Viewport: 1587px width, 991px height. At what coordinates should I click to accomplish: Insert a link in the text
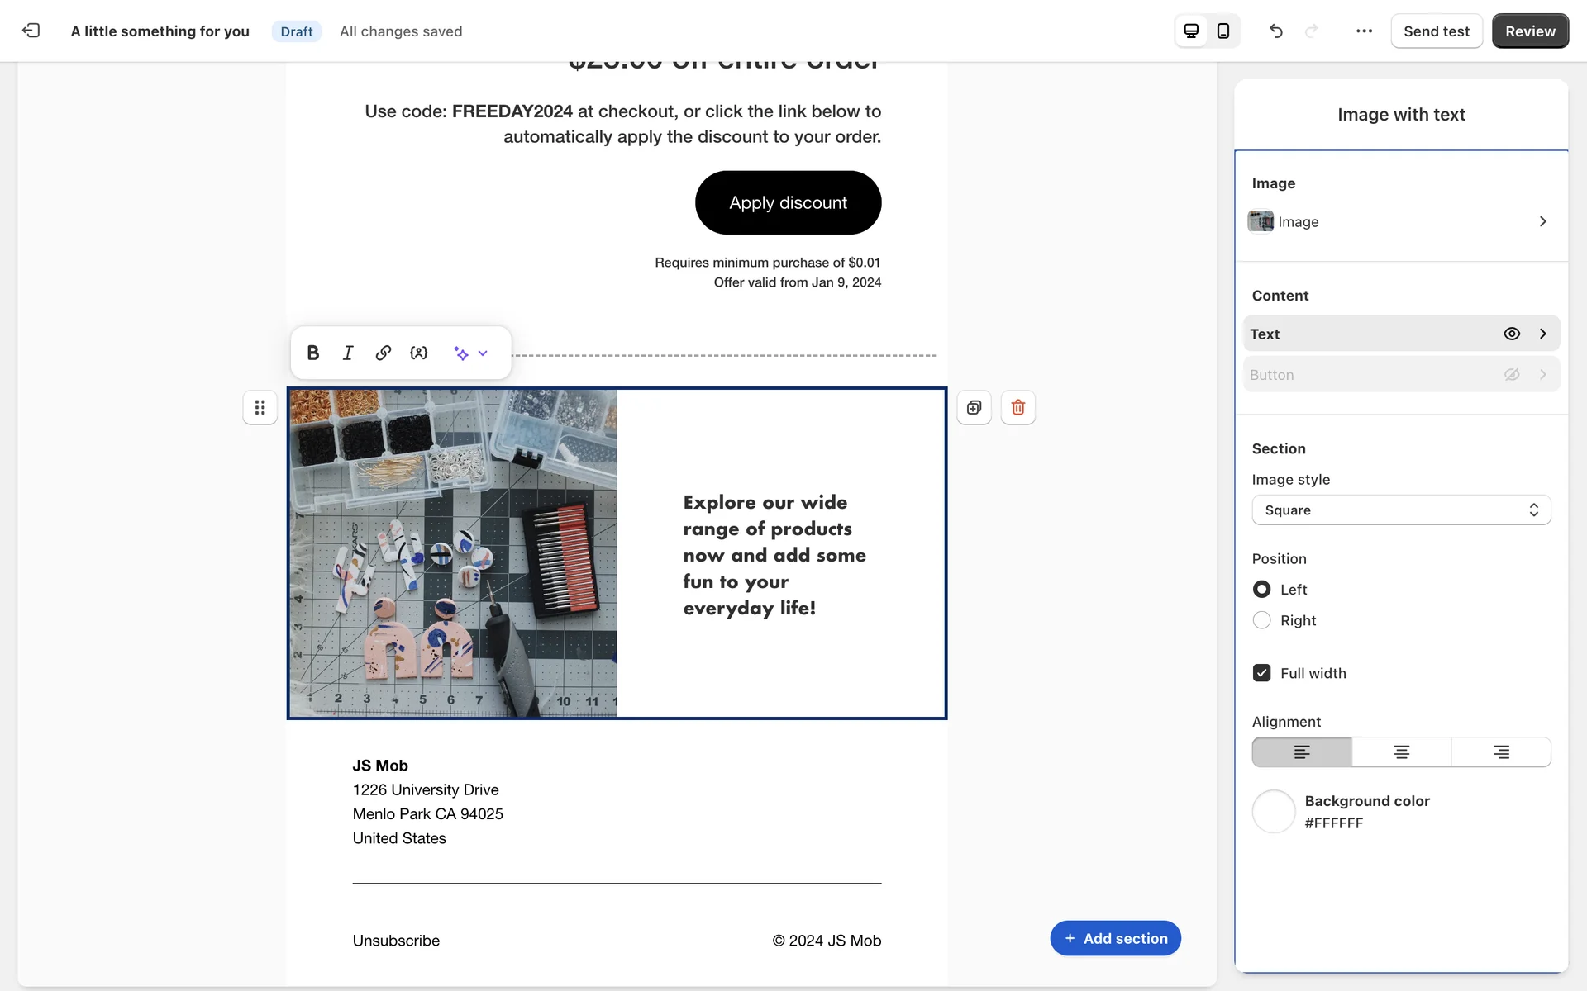[x=383, y=353]
